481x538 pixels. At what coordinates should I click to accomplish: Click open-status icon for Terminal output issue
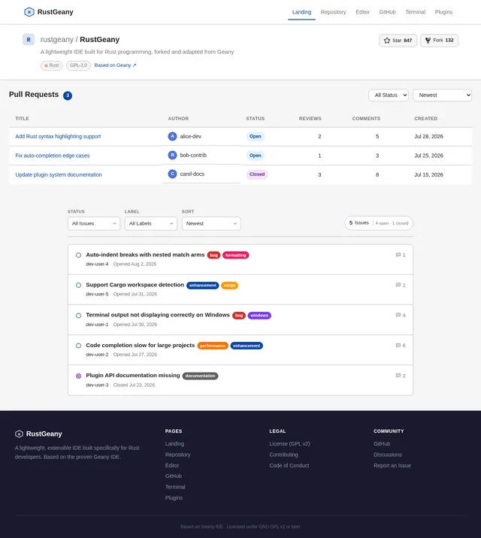(x=79, y=316)
